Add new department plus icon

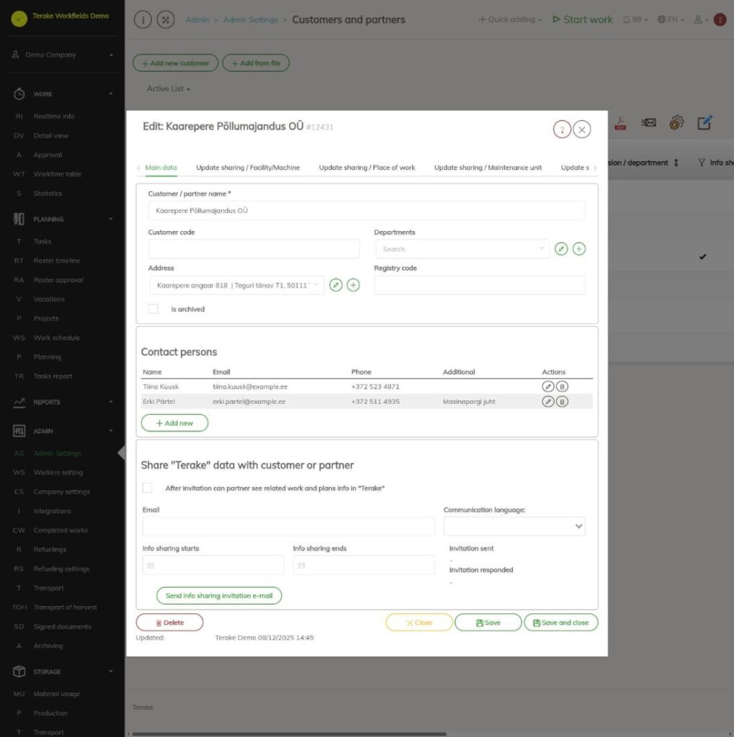578,248
